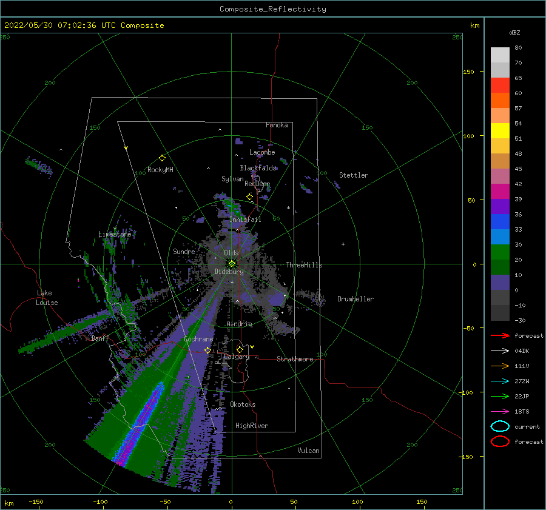
Task: Click the green 22JP arrow legend icon
Action: (500, 396)
